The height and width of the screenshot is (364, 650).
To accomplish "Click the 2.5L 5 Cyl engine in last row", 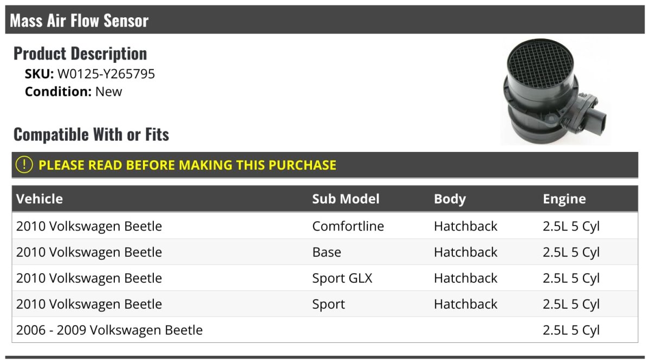I will coord(571,330).
